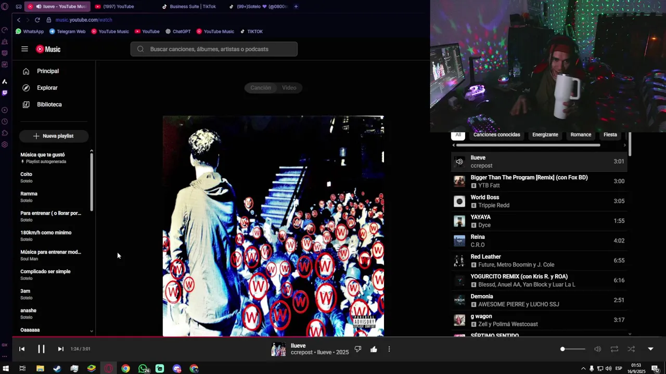
Task: Open the TIKTOK bookmark
Action: click(x=251, y=31)
